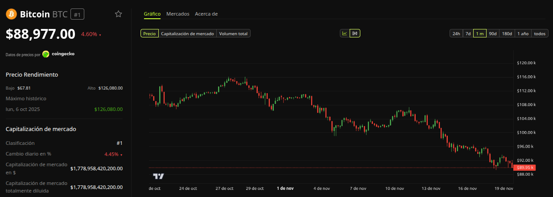Image resolution: width=553 pixels, height=197 pixels.
Task: Click the 4.60% price change indicator
Action: pos(91,34)
